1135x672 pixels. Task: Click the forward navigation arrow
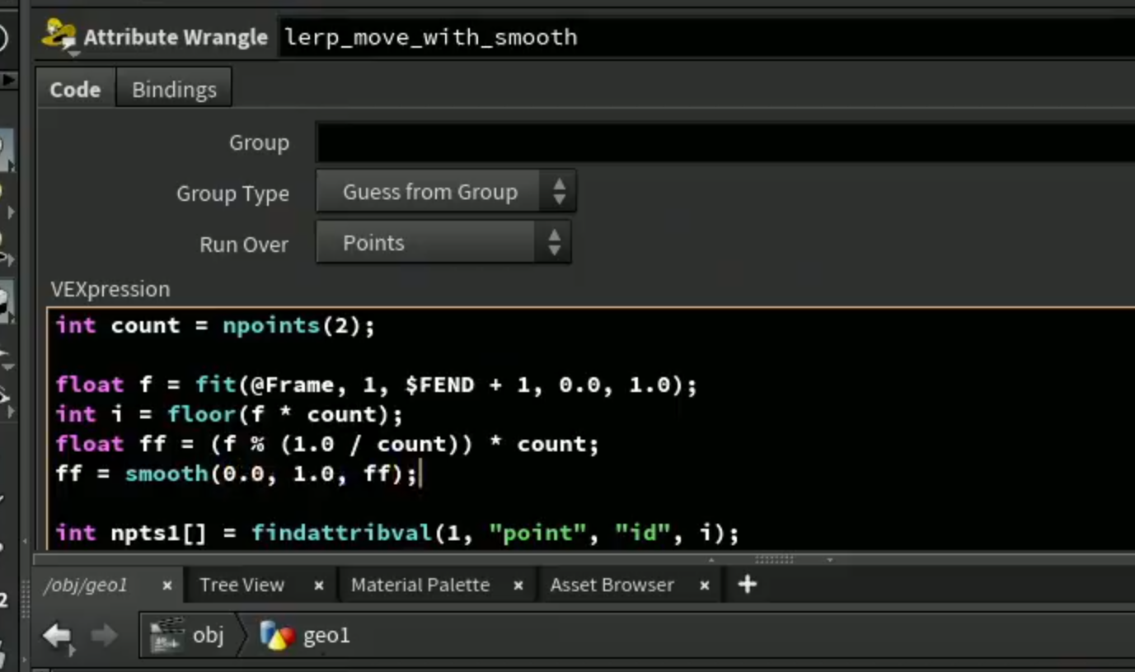pos(103,636)
